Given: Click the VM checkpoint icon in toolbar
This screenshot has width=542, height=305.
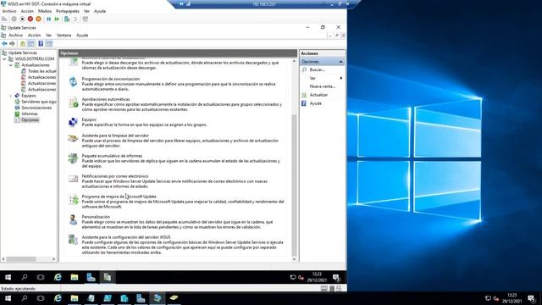Looking at the screenshot, I should (x=67, y=19).
